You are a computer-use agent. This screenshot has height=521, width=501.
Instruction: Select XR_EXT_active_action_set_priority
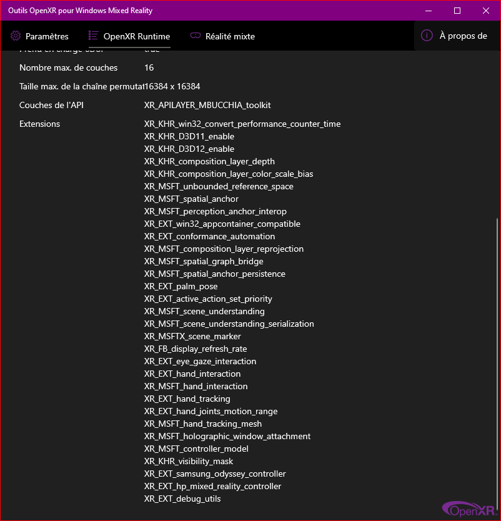pos(208,299)
